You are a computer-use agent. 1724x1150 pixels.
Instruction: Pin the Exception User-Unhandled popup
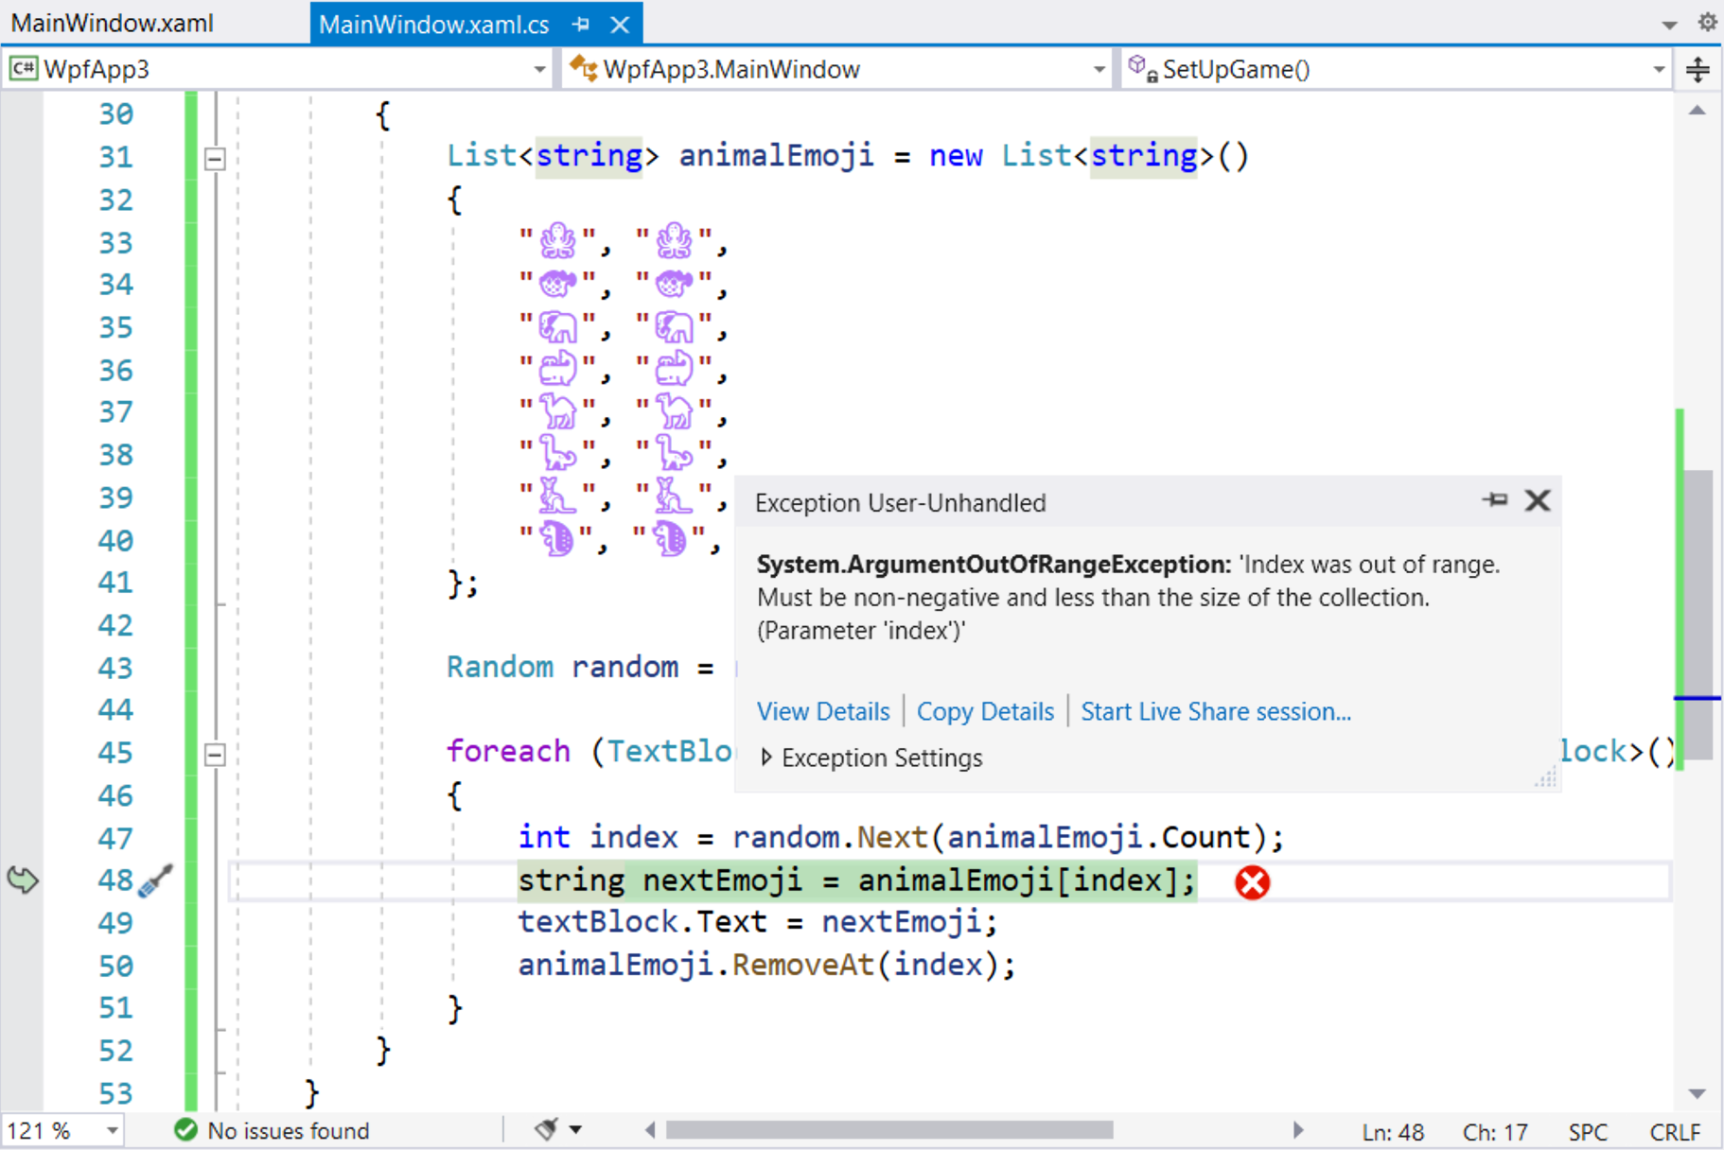coord(1495,499)
